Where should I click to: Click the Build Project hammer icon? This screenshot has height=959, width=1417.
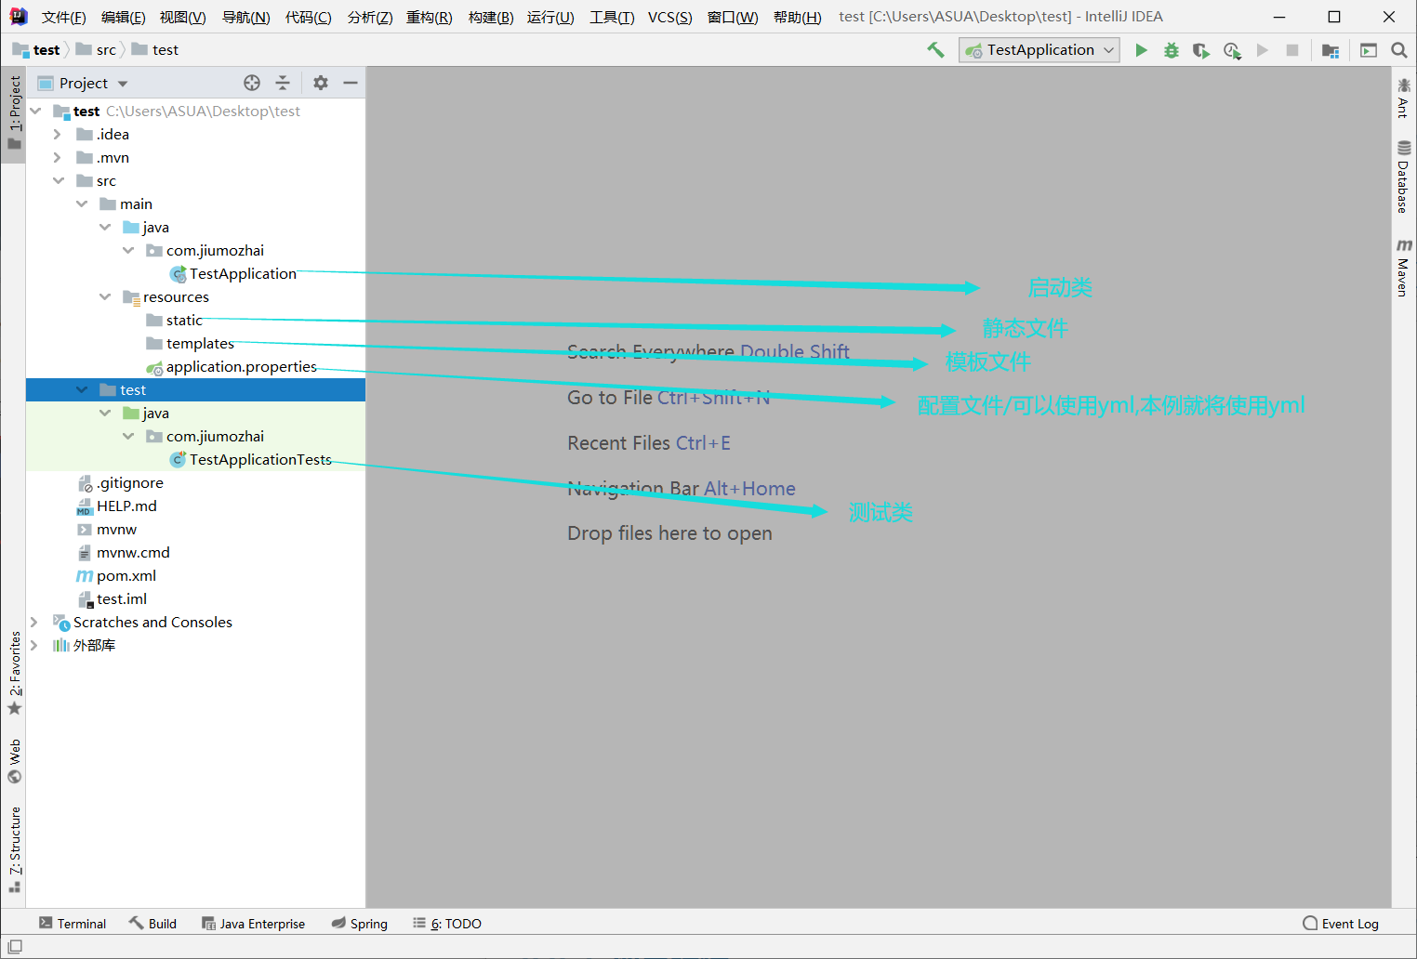coord(935,50)
